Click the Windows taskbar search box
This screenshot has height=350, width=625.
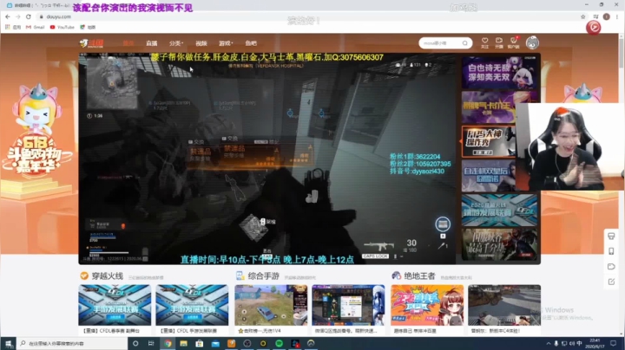(72, 343)
